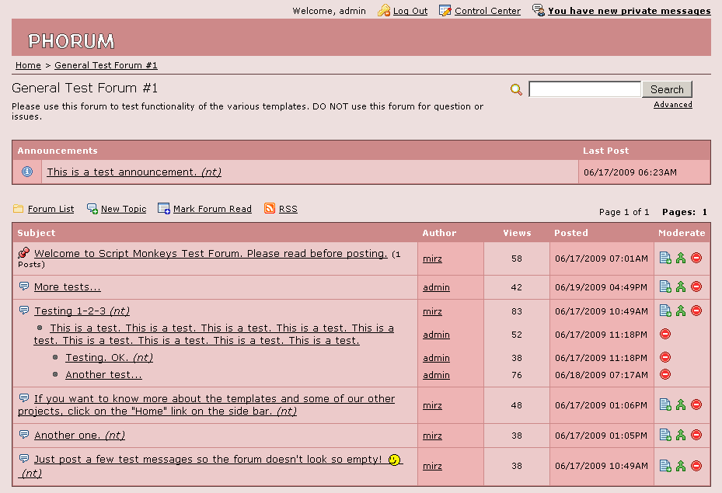Click edit icon for Testing 1-2-3 topic
Viewport: 722px width, 493px height.
click(x=665, y=311)
